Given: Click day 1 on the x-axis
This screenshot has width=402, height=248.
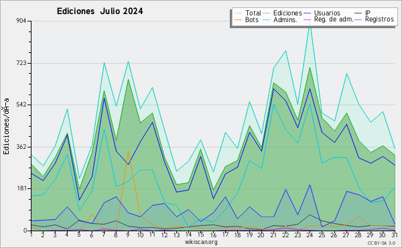Looking at the screenshot, I should click(x=31, y=235).
